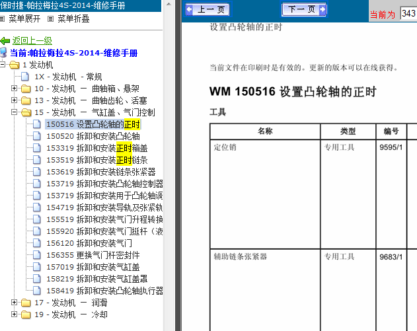Go to next page with 下一页 button

pyautogui.click(x=304, y=9)
